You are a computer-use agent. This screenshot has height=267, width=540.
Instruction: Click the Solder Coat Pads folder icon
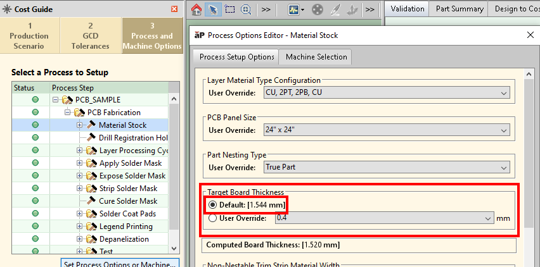92,214
